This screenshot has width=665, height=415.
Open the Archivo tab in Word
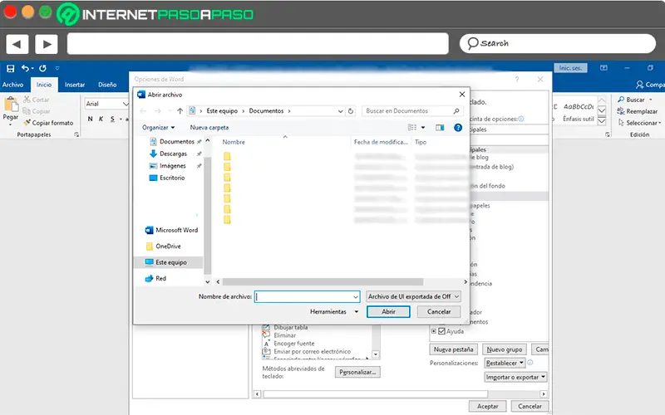click(12, 85)
